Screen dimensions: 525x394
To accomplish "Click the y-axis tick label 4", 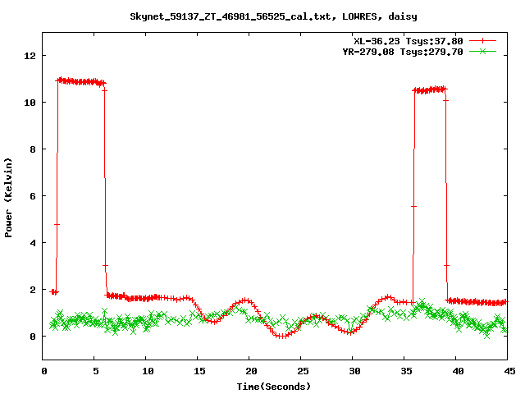I will coord(33,243).
